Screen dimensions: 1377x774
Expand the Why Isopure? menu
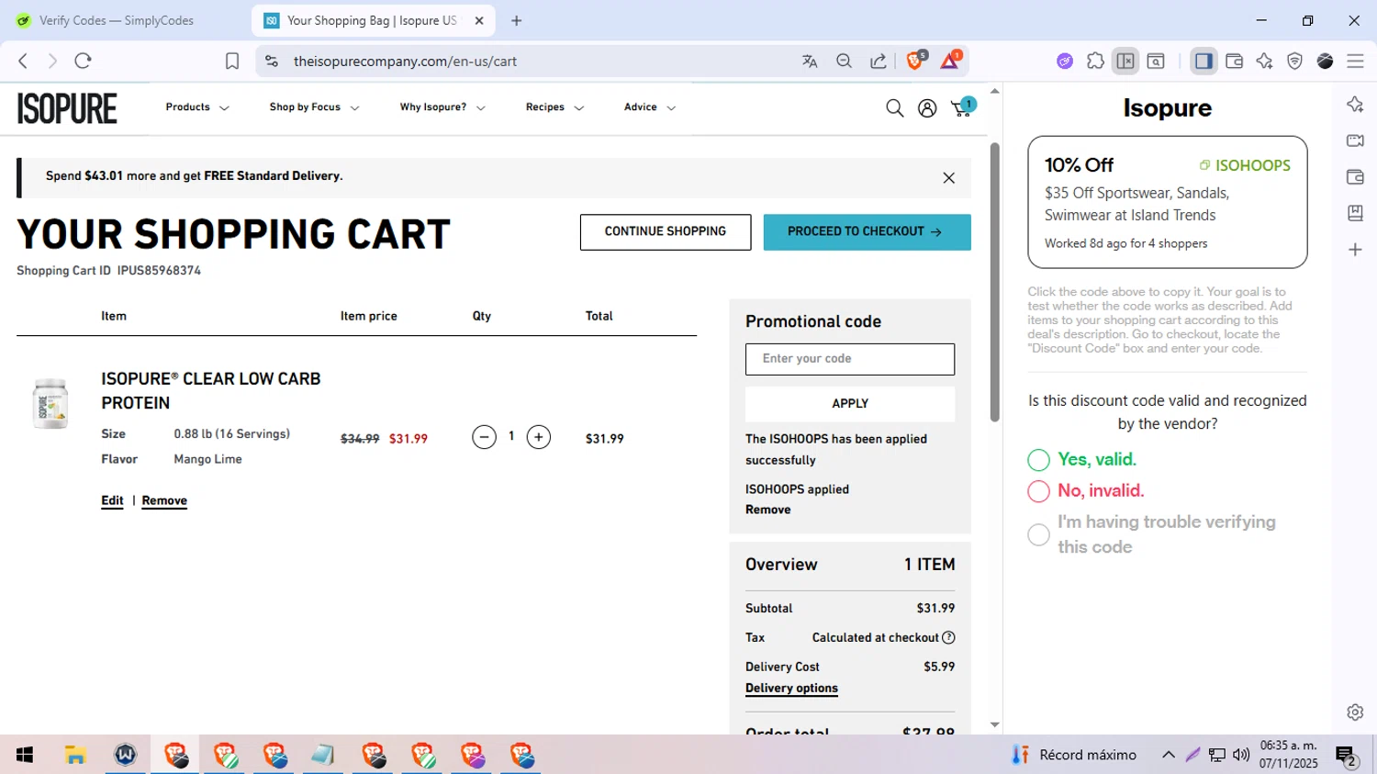442,107
